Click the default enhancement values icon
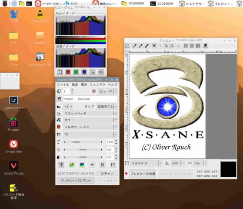Image resolution: width=243 pixels, height=209 pixels. pos(92,165)
